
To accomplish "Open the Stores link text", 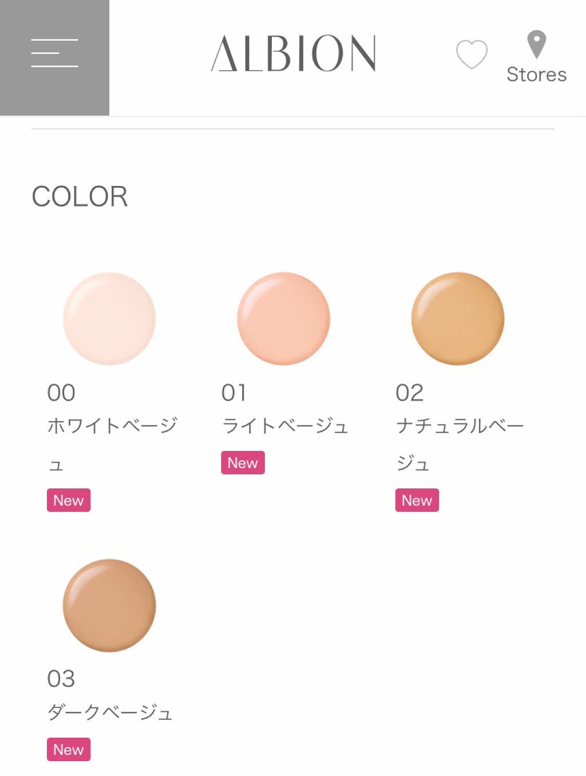I will point(536,74).
